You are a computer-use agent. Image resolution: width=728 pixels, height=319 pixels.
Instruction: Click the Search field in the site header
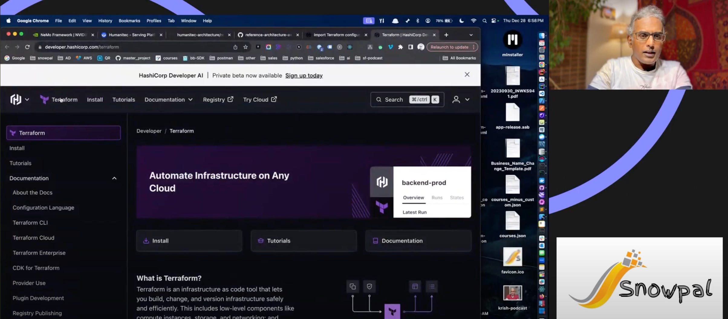407,100
